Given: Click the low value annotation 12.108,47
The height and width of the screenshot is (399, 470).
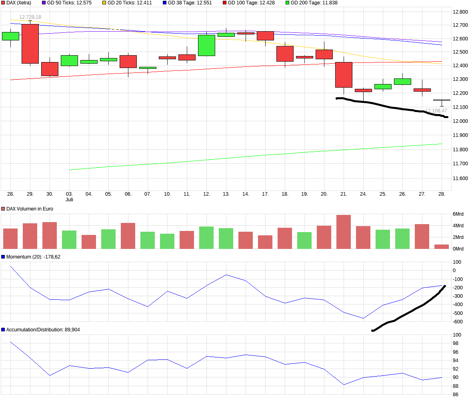Looking at the screenshot, I should [436, 111].
